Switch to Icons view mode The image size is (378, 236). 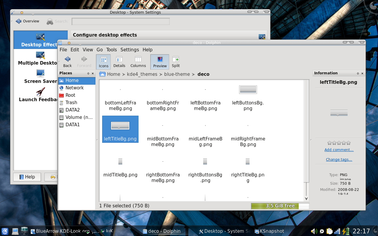coord(103,62)
